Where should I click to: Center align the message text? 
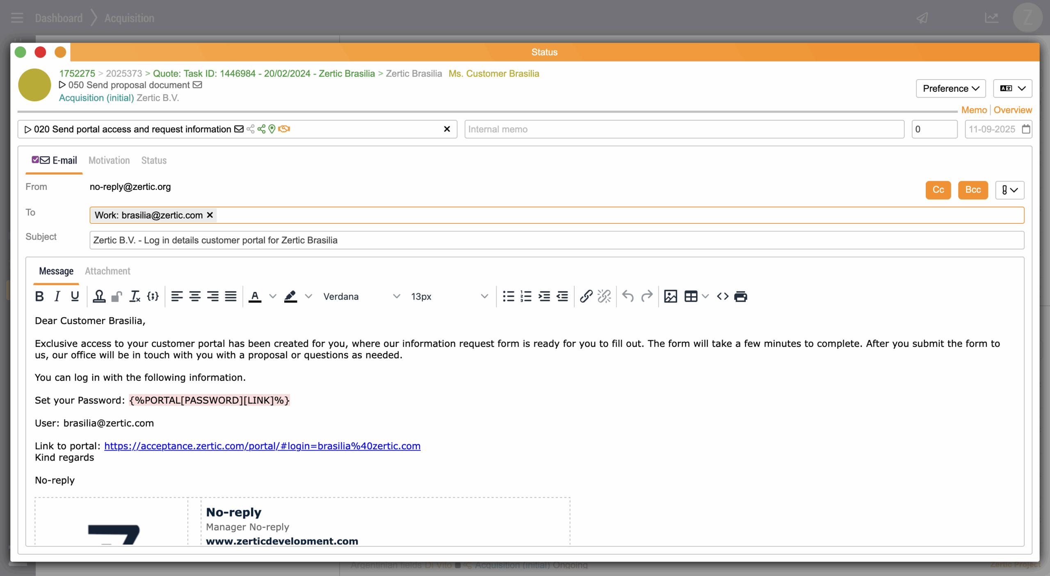tap(195, 296)
